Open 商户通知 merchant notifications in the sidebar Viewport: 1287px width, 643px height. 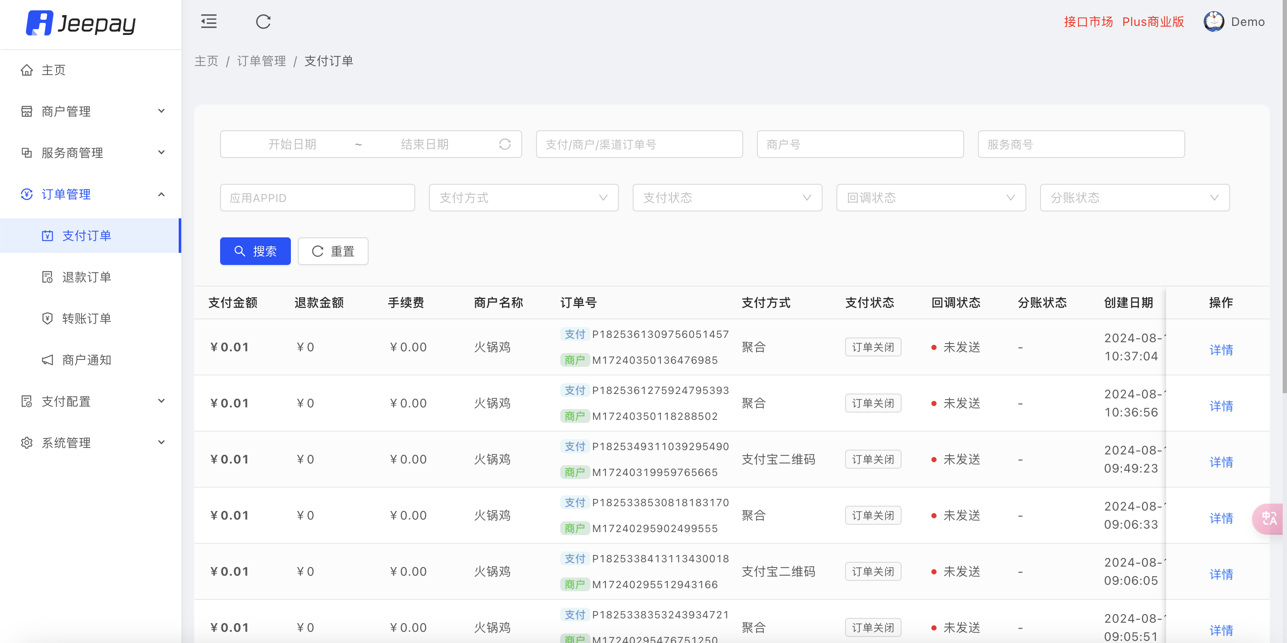(86, 360)
